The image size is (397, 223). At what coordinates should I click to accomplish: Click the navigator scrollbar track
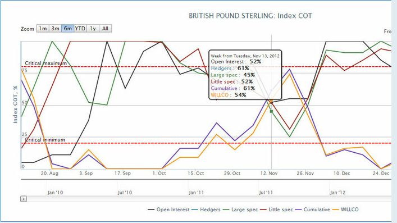(x=209, y=199)
